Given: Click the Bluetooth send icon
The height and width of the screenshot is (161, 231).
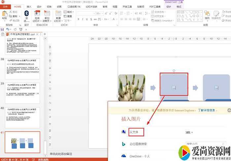Looking at the screenshot, I should coord(27,14).
